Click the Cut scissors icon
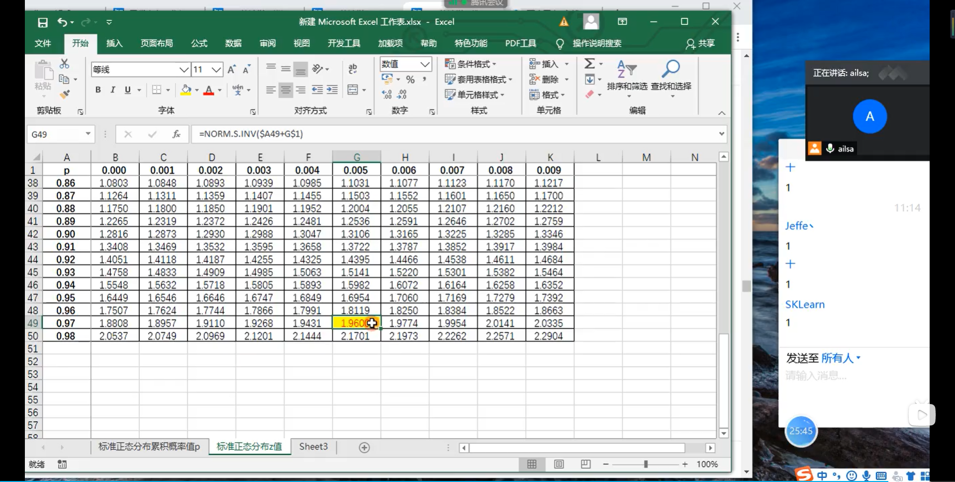Image resolution: width=955 pixels, height=482 pixels. click(x=64, y=64)
